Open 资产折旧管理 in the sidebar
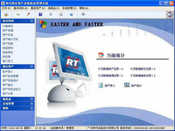The image size is (175, 131). point(11,76)
